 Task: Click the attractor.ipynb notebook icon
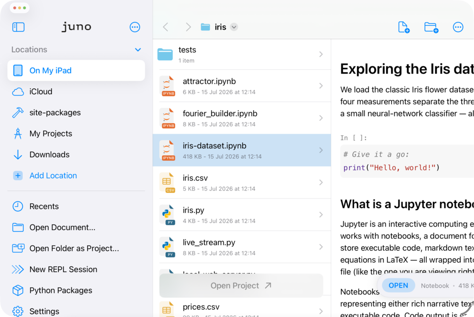pyautogui.click(x=167, y=86)
